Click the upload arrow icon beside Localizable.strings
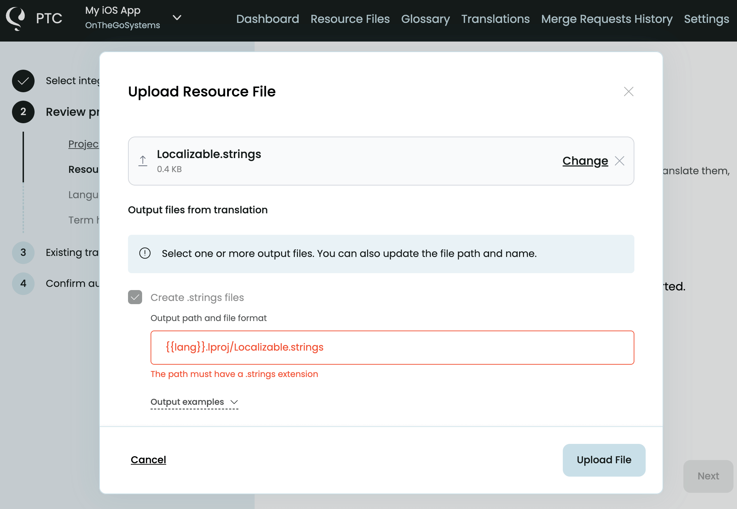Image resolution: width=737 pixels, height=509 pixels. point(143,161)
